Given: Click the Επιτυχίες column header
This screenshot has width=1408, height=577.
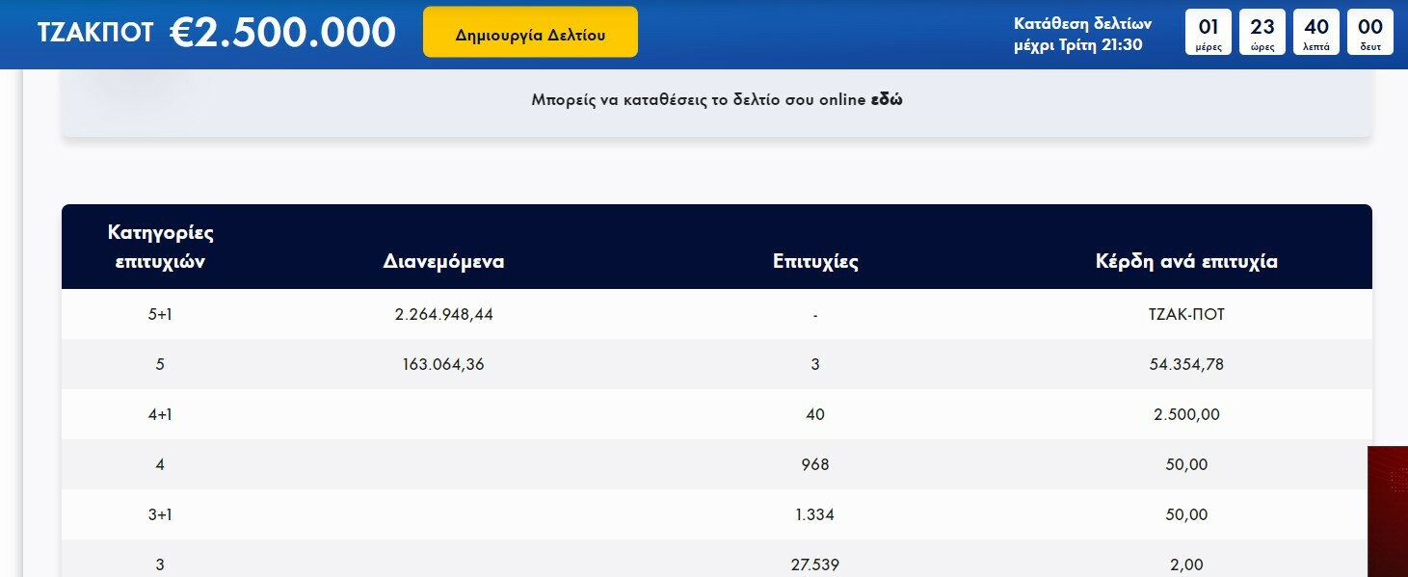Looking at the screenshot, I should pos(815,261).
